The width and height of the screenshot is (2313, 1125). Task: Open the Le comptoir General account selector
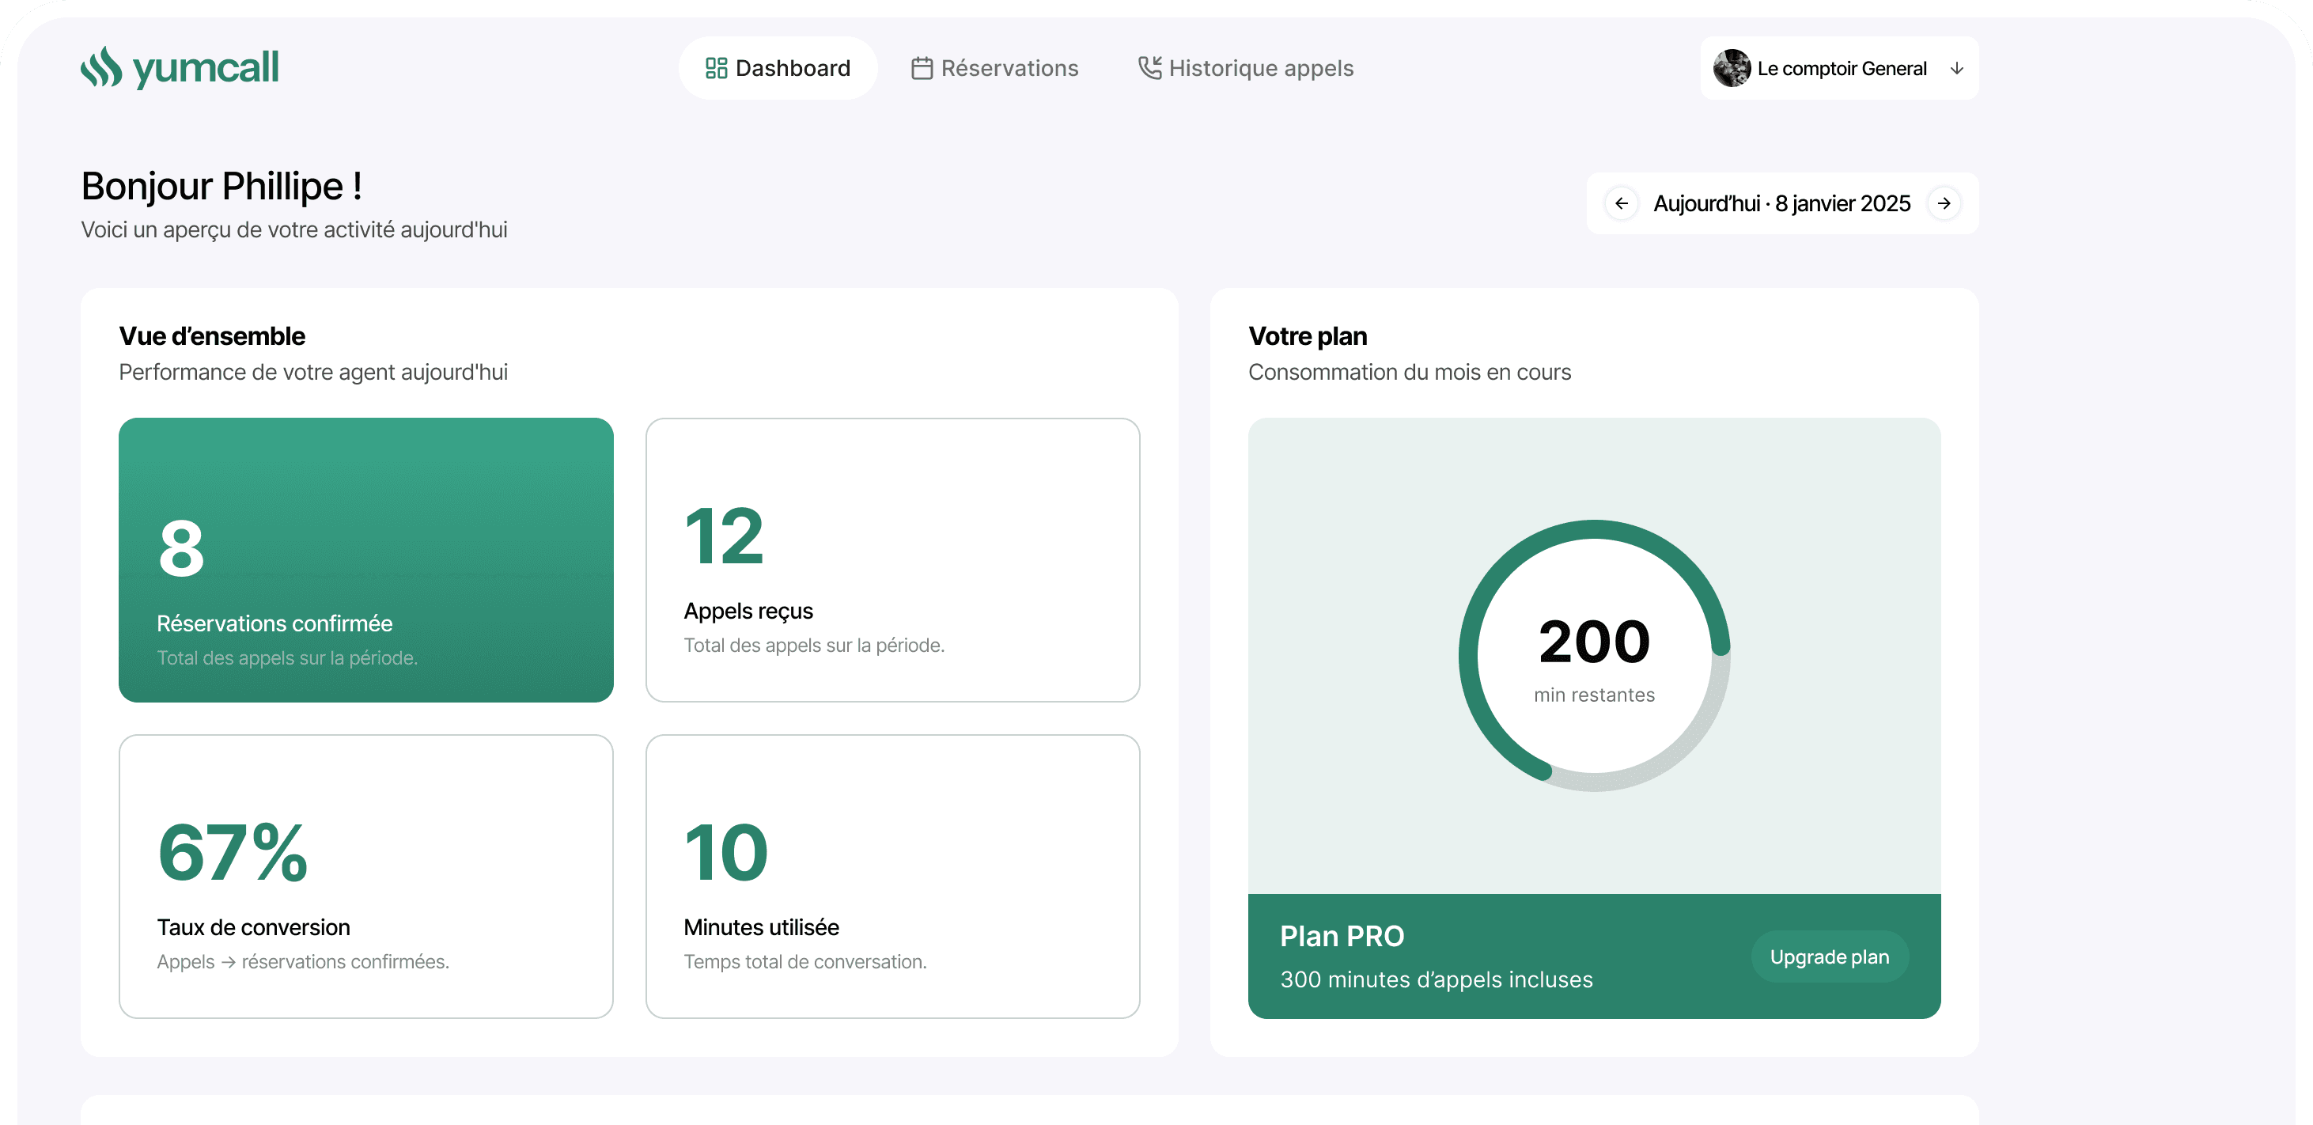click(1841, 68)
